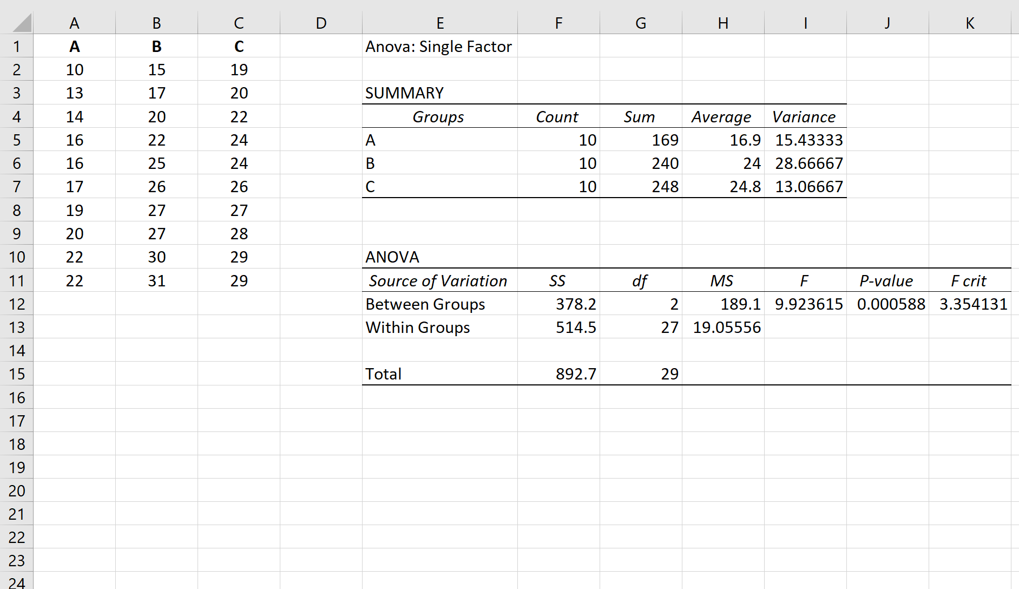Click the Variance column heading cell
The width and height of the screenshot is (1019, 589).
pyautogui.click(x=804, y=116)
